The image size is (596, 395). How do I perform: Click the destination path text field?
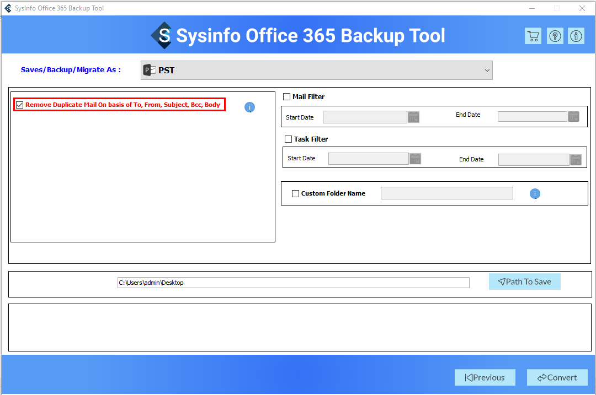point(293,283)
